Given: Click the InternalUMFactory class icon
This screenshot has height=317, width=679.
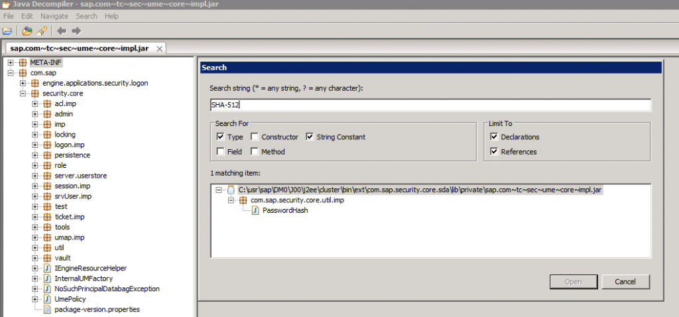Looking at the screenshot, I should point(48,279).
